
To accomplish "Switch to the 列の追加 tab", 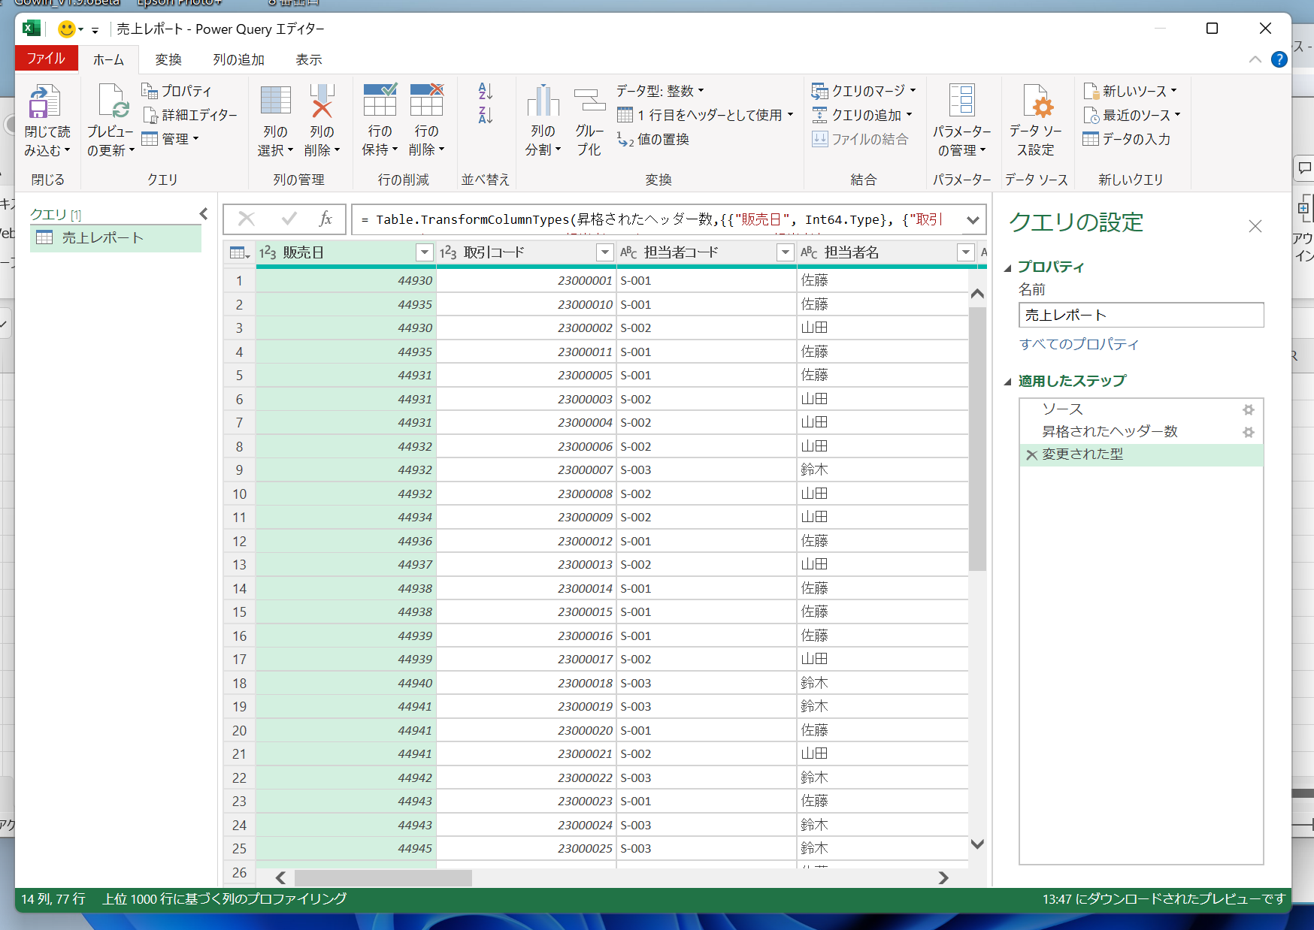I will 238,59.
